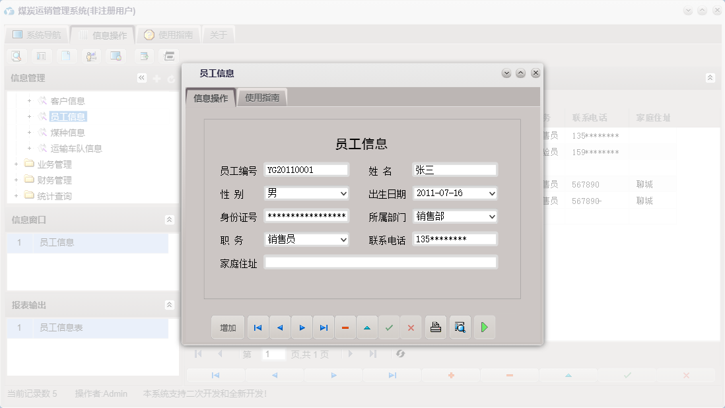Refresh records with the refresh icon

point(401,354)
